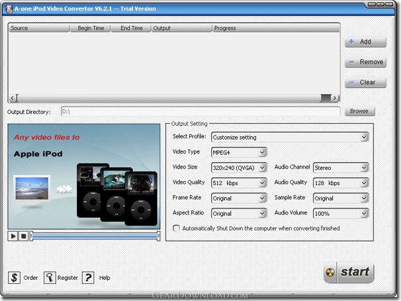Click the iPod preview image
This screenshot has height=301, width=401.
click(x=84, y=177)
